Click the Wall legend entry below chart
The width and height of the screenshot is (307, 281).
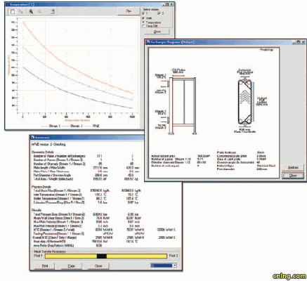tap(92, 126)
